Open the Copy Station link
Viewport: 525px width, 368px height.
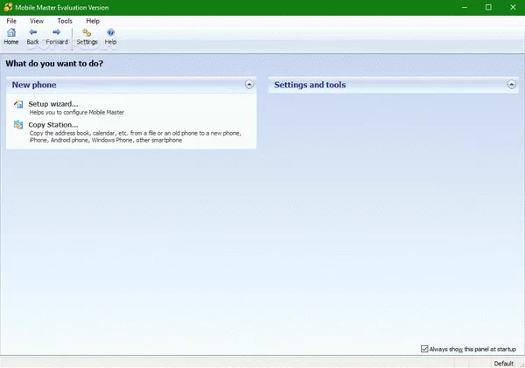[x=53, y=125]
